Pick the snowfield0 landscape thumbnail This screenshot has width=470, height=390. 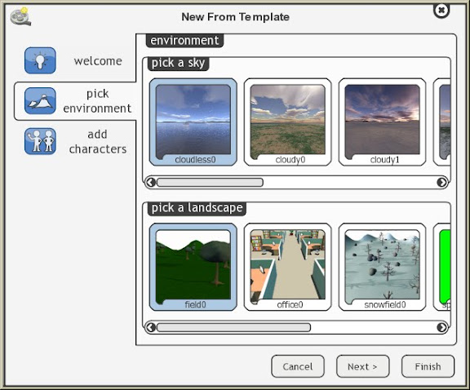(382, 267)
